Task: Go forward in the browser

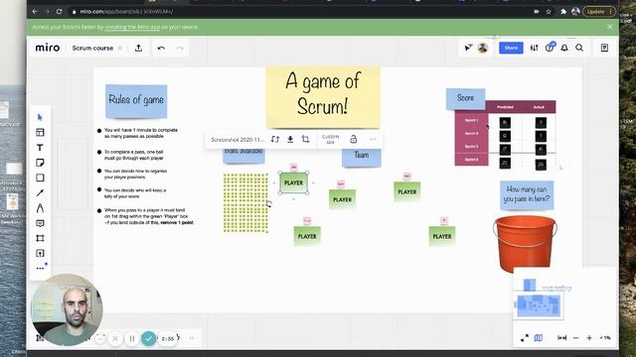Action: [x=47, y=11]
